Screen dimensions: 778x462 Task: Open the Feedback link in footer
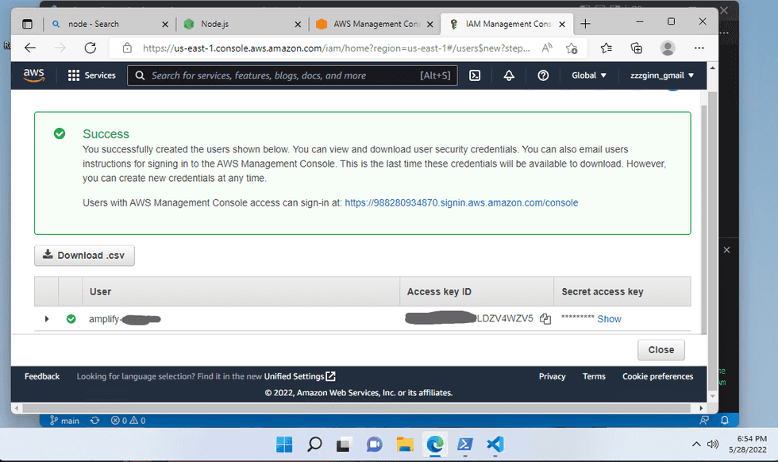[42, 376]
